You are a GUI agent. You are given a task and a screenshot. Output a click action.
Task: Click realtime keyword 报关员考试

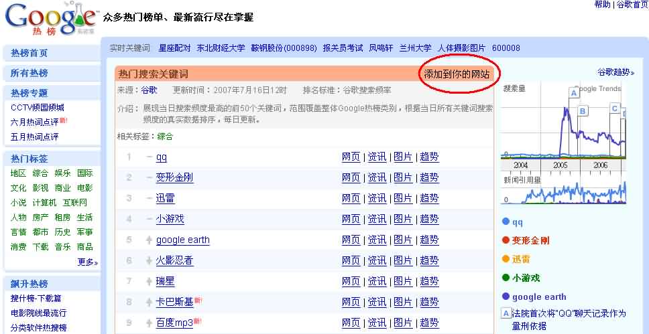(x=343, y=48)
